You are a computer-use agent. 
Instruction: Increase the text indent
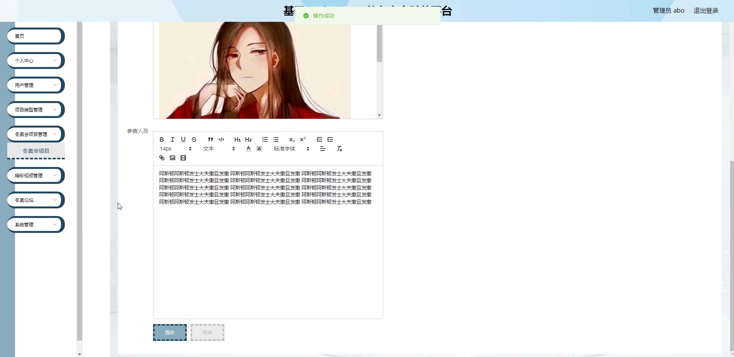coord(330,139)
